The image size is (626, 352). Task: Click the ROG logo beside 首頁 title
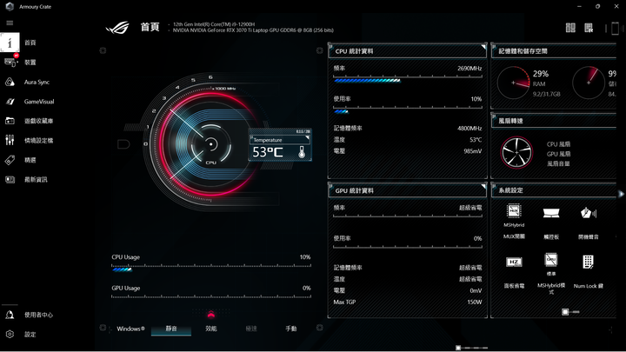[x=117, y=28]
